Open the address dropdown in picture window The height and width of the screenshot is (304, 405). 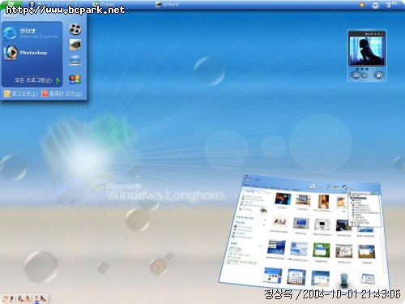pos(369,194)
